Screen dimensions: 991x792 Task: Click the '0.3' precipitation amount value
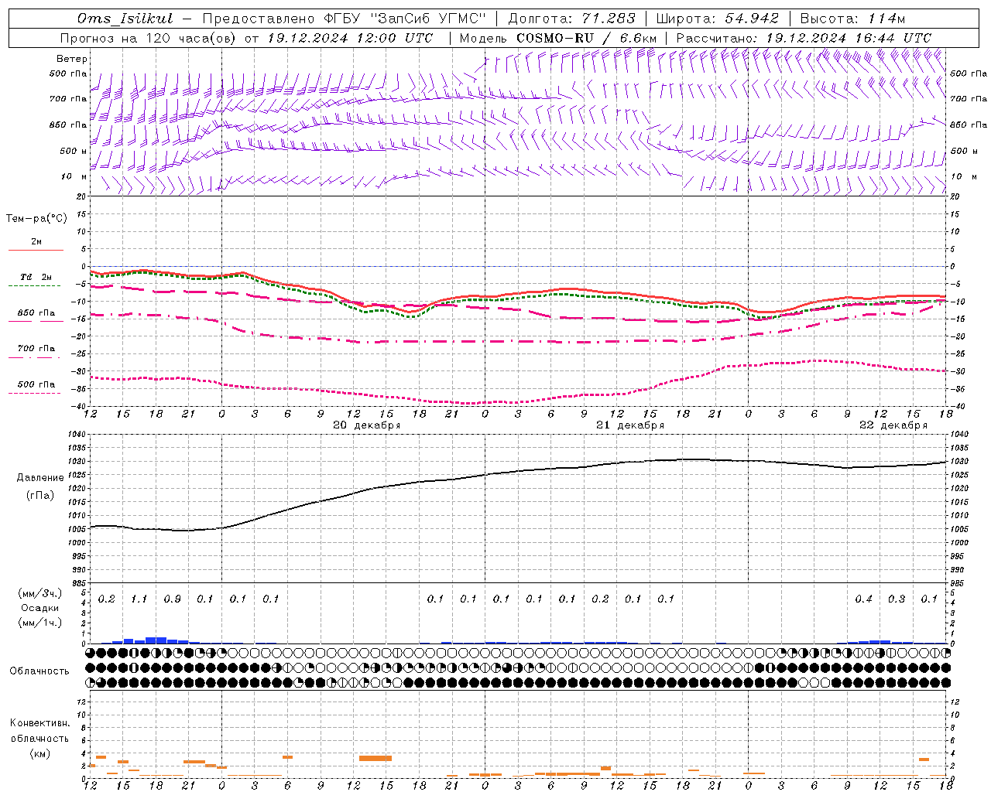[897, 599]
